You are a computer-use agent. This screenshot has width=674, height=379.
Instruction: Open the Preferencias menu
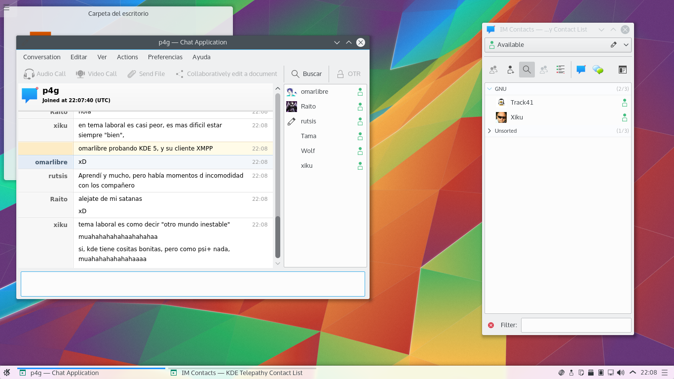click(165, 57)
